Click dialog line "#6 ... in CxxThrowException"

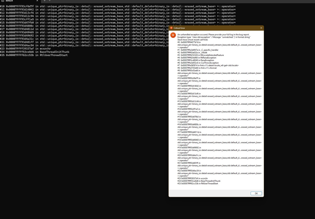pos(198,63)
